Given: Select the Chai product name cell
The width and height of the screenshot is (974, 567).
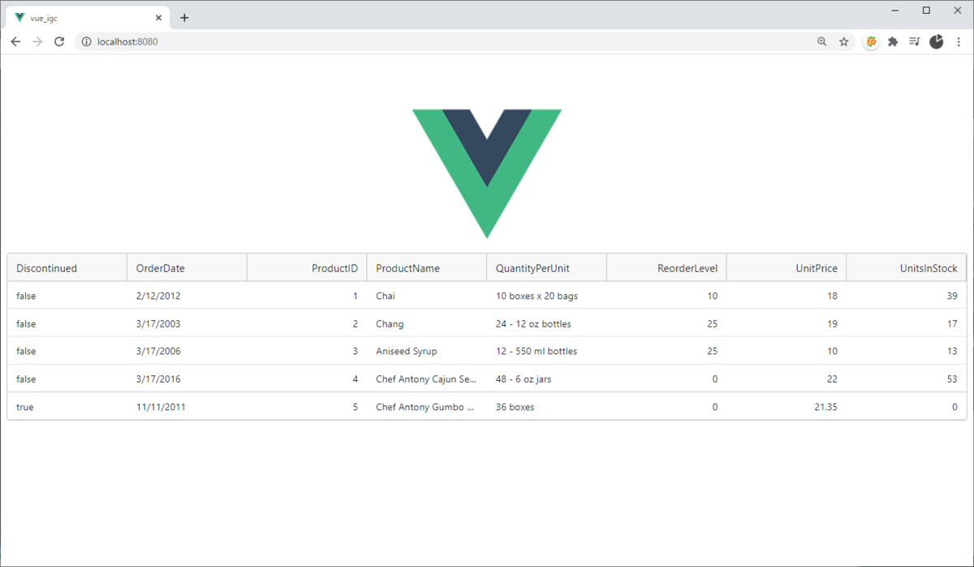Looking at the screenshot, I should tap(427, 296).
